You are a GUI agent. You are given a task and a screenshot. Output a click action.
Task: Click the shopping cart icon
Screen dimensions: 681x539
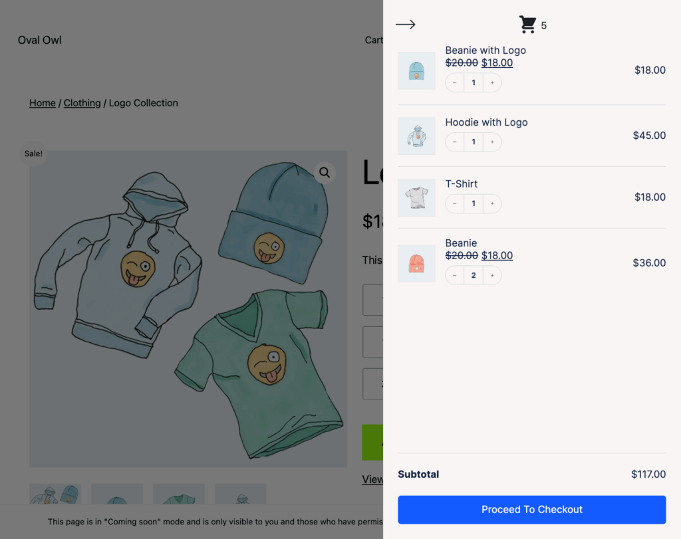point(527,25)
